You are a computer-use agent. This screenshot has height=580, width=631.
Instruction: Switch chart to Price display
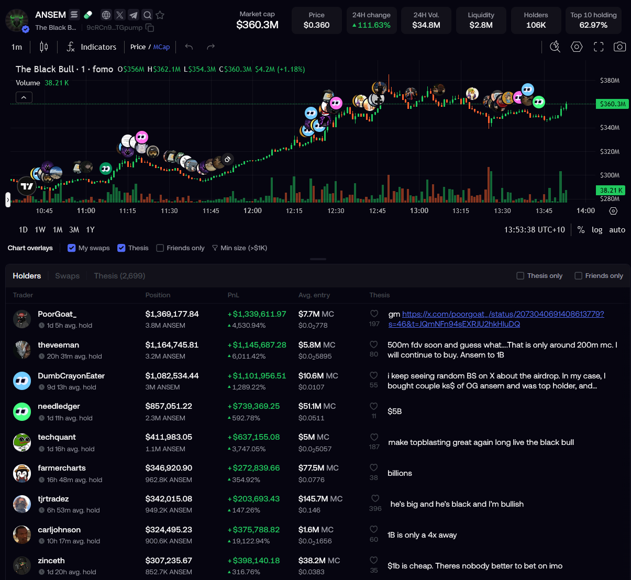(x=138, y=47)
